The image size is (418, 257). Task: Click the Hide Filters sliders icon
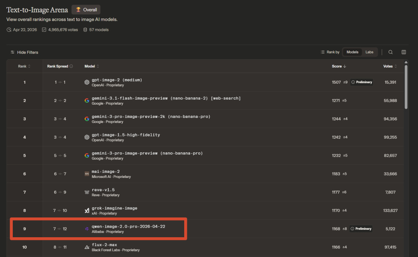12,52
